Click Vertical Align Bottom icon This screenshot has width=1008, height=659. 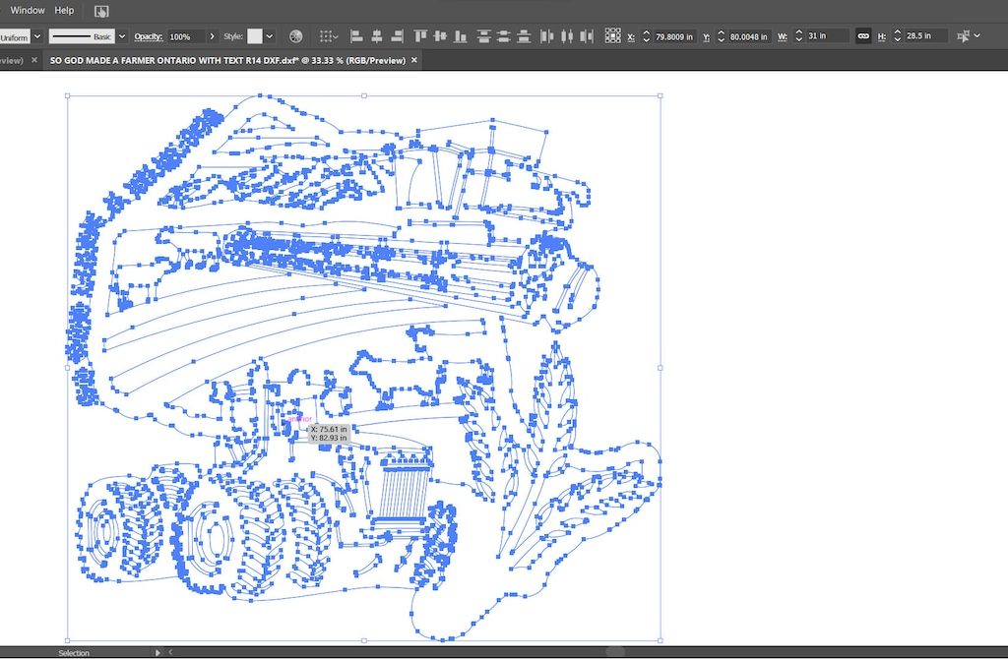tap(460, 36)
